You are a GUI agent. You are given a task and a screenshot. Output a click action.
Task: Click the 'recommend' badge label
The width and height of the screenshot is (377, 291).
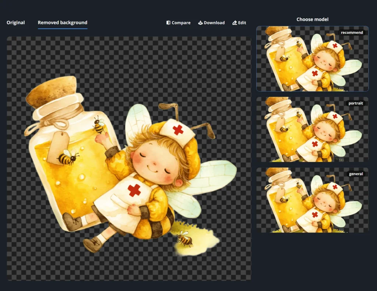point(352,33)
